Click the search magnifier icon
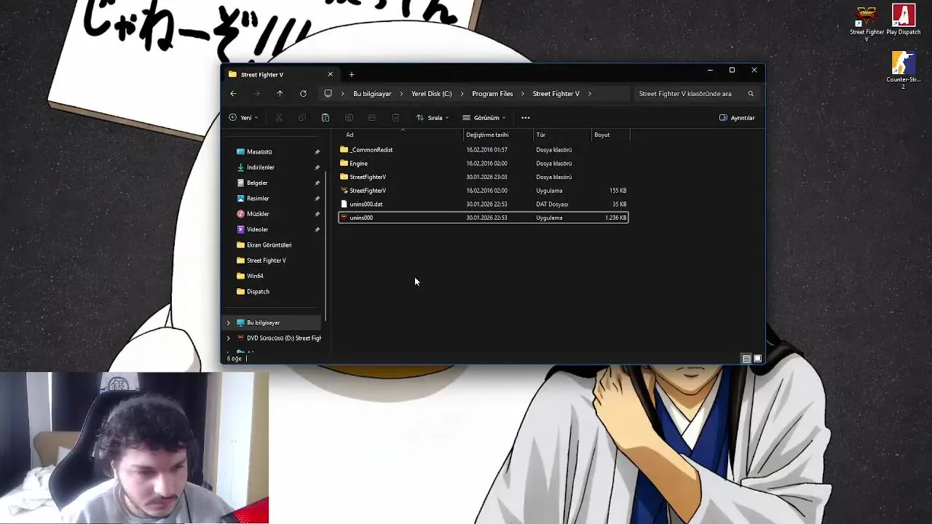This screenshot has width=932, height=524. 751,94
